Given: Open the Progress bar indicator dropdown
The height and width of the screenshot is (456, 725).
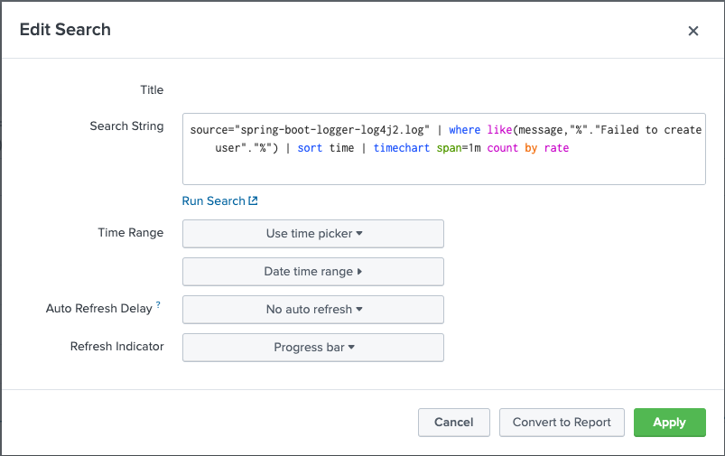Looking at the screenshot, I should click(x=313, y=347).
